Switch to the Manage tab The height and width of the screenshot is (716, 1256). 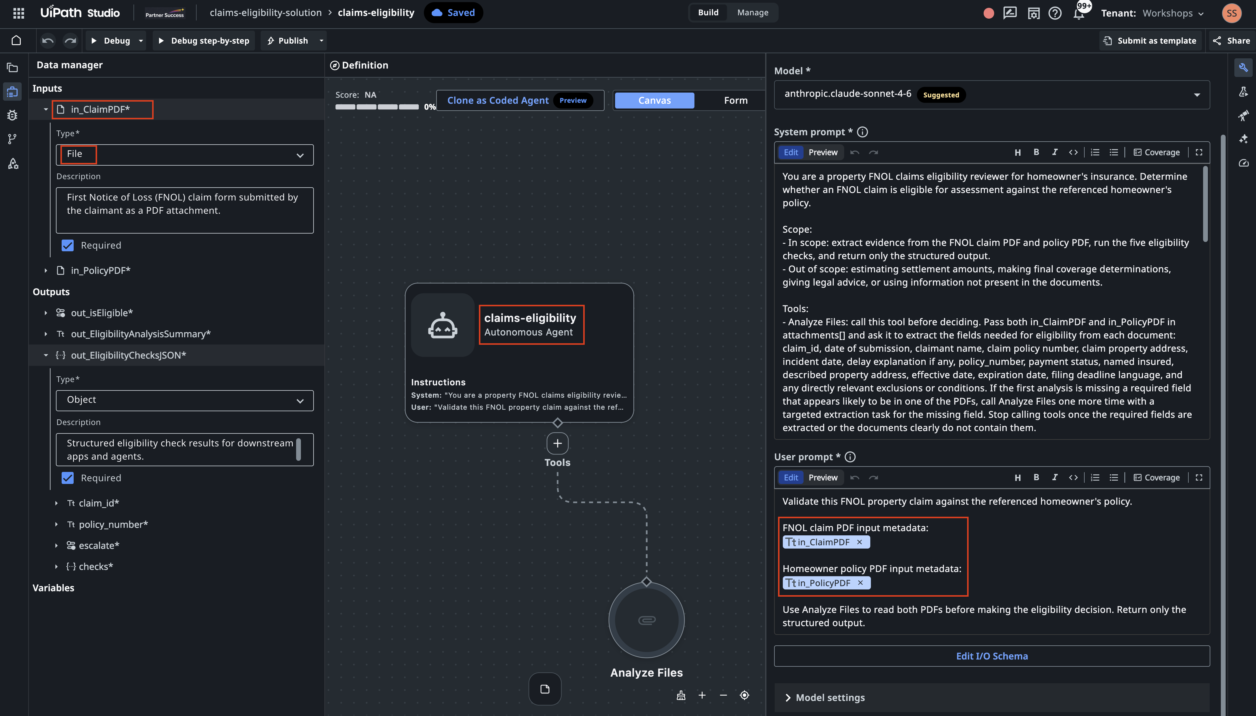pyautogui.click(x=752, y=13)
